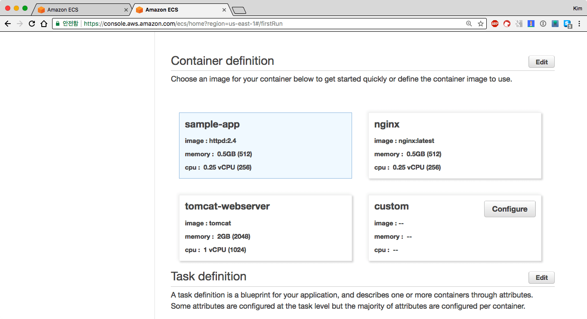
Task: Go to the browser home page
Action: click(x=43, y=24)
